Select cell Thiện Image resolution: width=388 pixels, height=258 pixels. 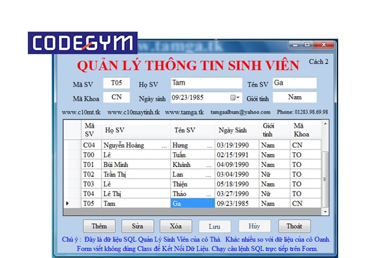click(193, 184)
